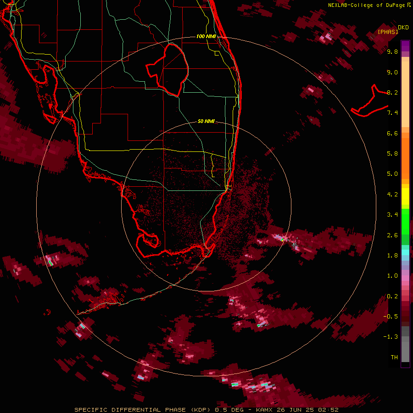This screenshot has height=413, width=413.
Task: Click the 1.8 value on the color scale
Action: (x=392, y=256)
